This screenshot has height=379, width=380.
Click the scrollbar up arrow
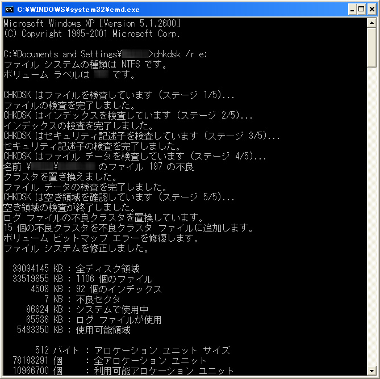click(x=371, y=23)
